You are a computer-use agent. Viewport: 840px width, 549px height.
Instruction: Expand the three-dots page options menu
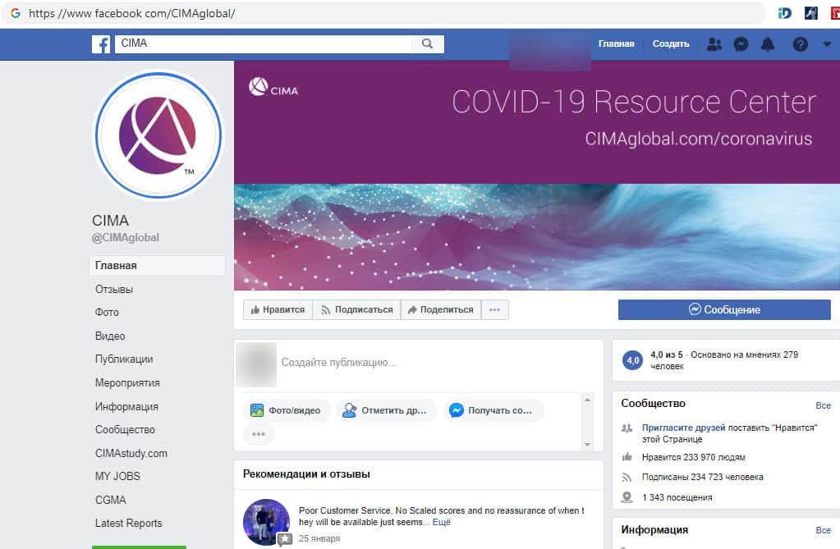494,309
